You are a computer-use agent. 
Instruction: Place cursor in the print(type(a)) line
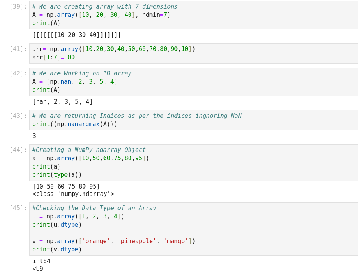(x=57, y=175)
